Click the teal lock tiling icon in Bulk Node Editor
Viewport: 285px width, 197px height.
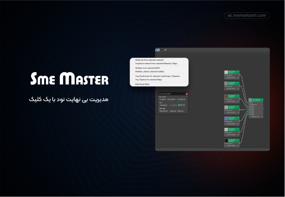(179, 105)
